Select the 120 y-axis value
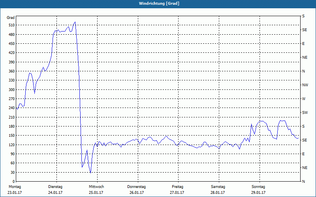 (x=11, y=145)
